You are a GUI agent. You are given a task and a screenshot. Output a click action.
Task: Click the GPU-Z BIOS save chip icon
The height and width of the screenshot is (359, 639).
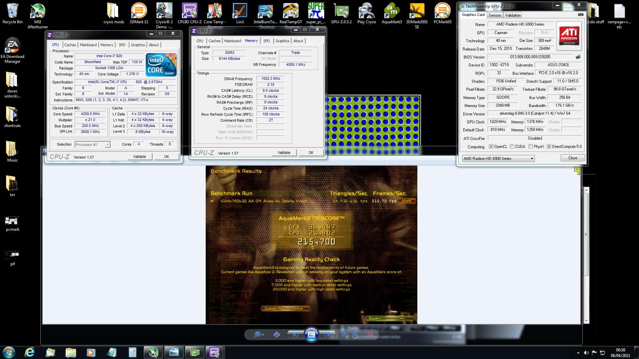577,57
